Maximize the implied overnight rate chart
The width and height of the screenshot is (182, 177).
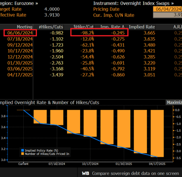coord(174,103)
